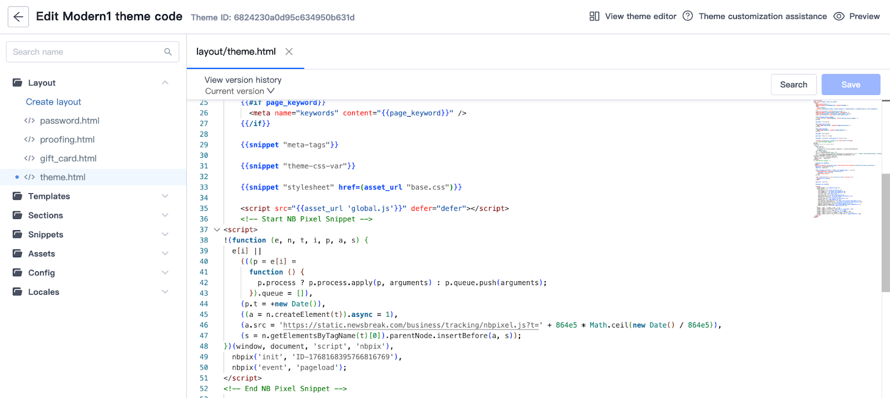Click the newsbreak nbpixel.js URL in code
Image resolution: width=890 pixels, height=398 pixels.
[411, 325]
